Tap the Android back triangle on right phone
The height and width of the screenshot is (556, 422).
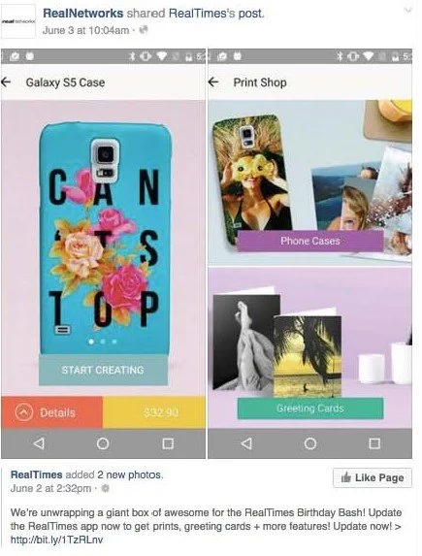(x=246, y=443)
